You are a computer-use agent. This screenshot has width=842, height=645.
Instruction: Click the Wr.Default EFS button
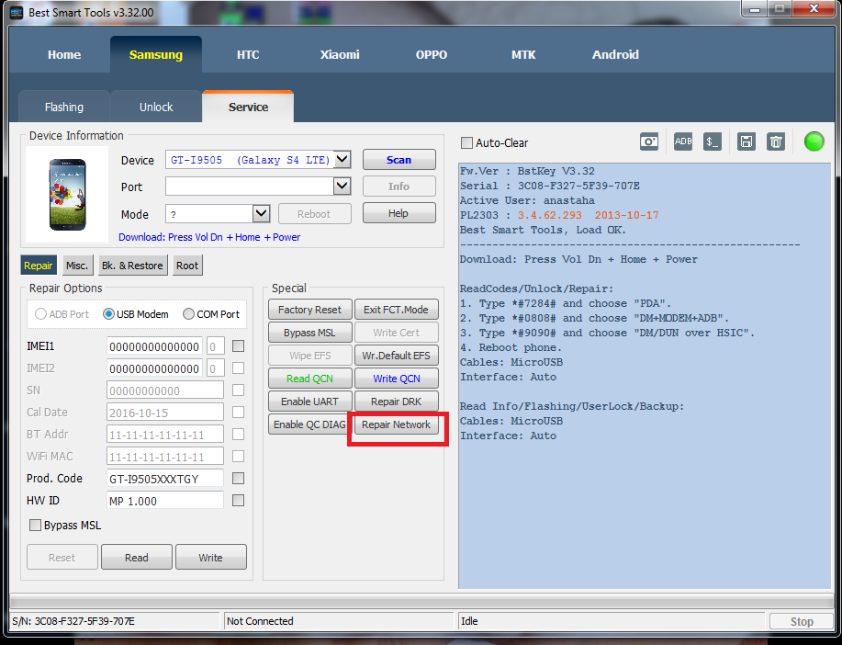click(x=397, y=356)
